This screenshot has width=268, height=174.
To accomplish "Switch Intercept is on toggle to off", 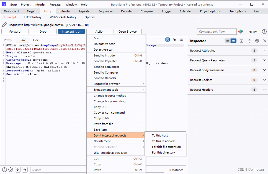I will pyautogui.click(x=71, y=31).
